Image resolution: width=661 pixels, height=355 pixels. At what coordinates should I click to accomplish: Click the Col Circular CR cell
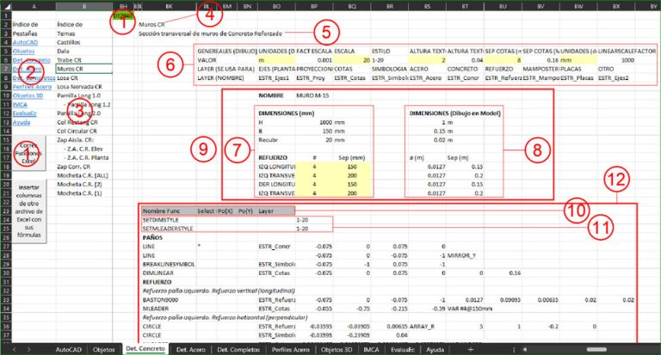pos(84,132)
